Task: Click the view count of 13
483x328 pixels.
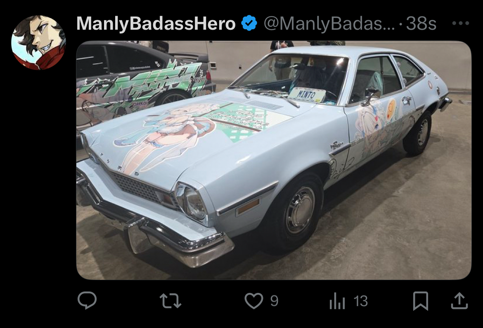Action: 360,301
